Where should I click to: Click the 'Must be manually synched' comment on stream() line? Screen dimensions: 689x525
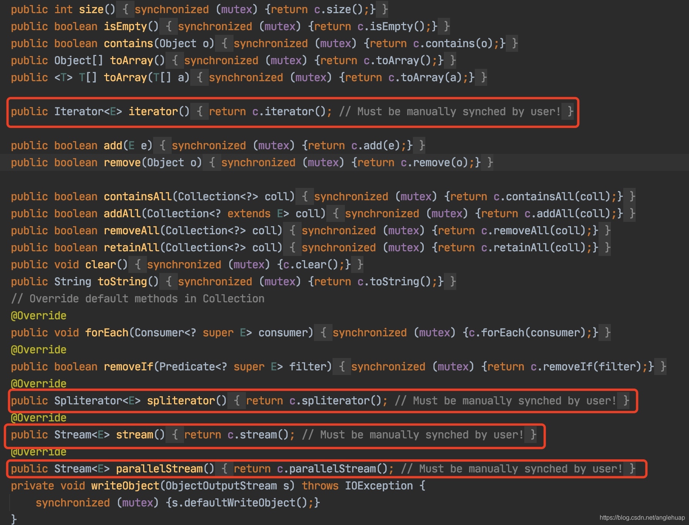(x=413, y=435)
